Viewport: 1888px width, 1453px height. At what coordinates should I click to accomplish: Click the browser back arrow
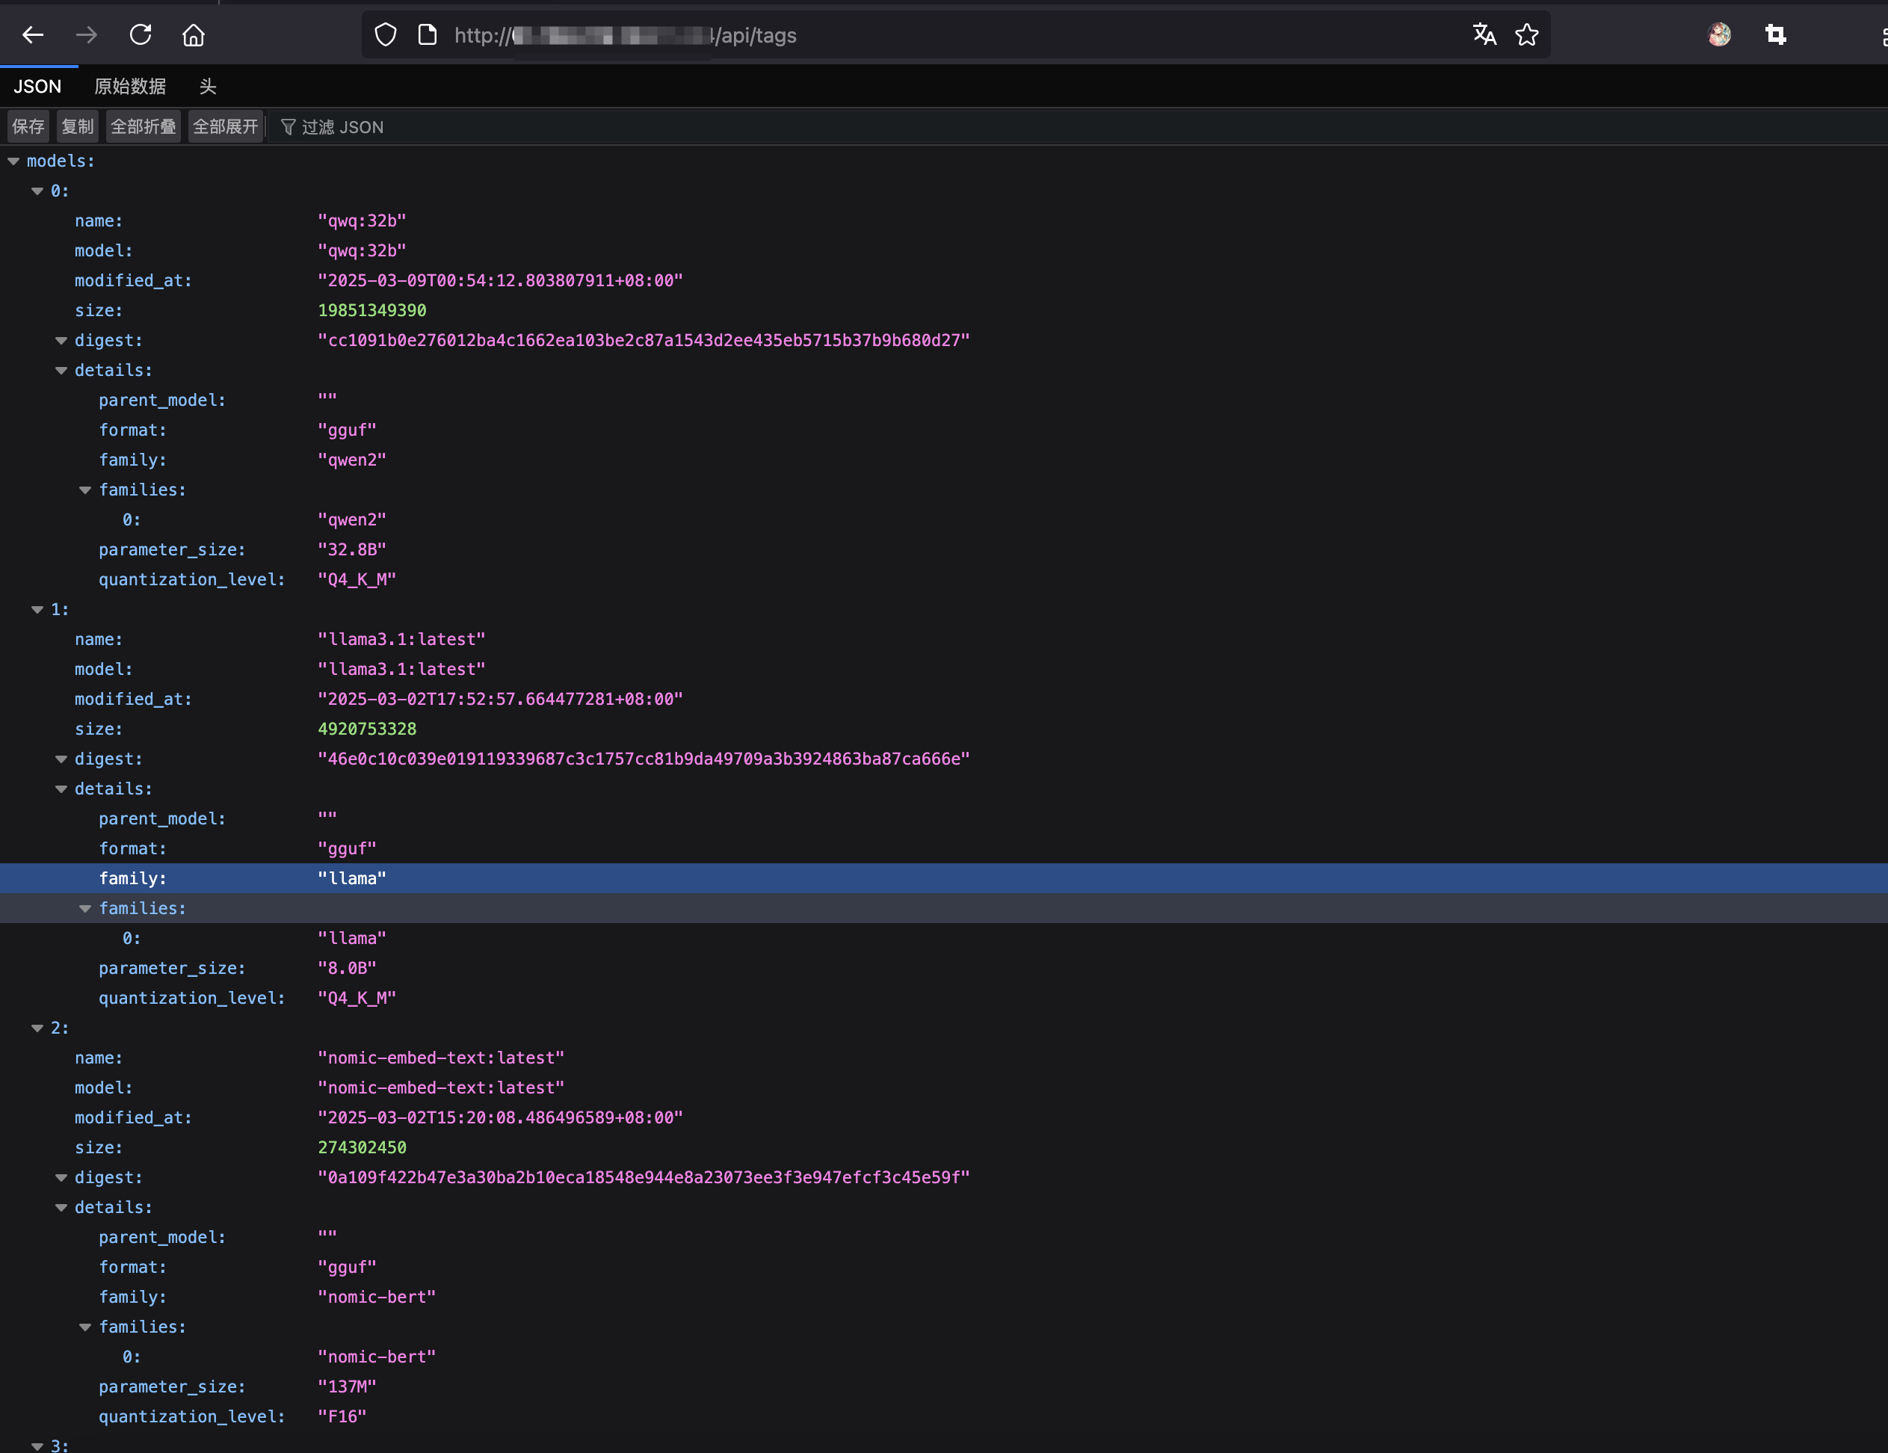(x=33, y=34)
